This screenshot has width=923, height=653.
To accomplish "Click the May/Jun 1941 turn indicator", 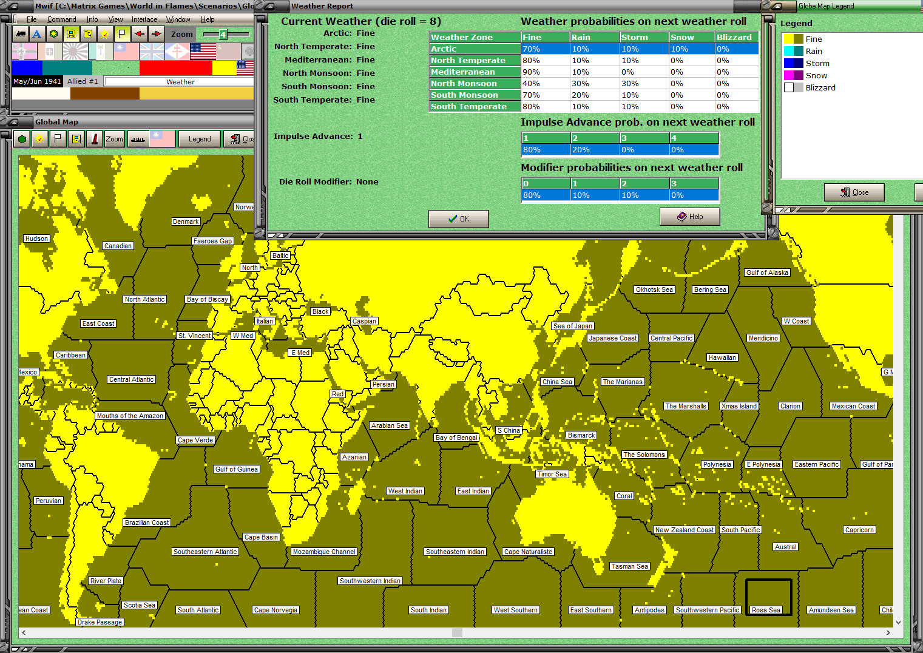I will 37,81.
